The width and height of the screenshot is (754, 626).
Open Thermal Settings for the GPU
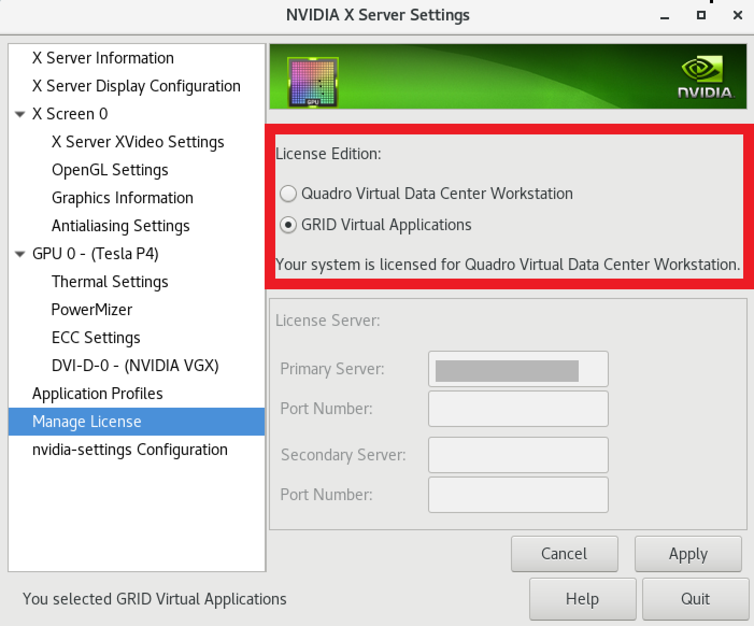click(x=110, y=281)
